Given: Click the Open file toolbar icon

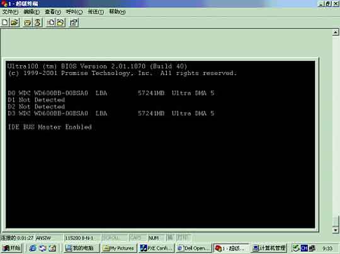Looking at the screenshot, I should click(14, 22).
